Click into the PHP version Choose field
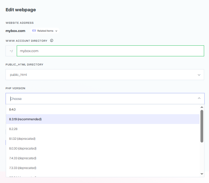The height and width of the screenshot is (183, 209). (105, 99)
